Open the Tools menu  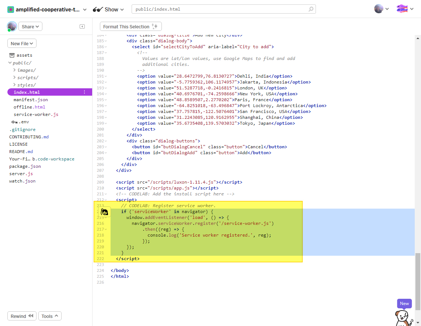coord(50,316)
